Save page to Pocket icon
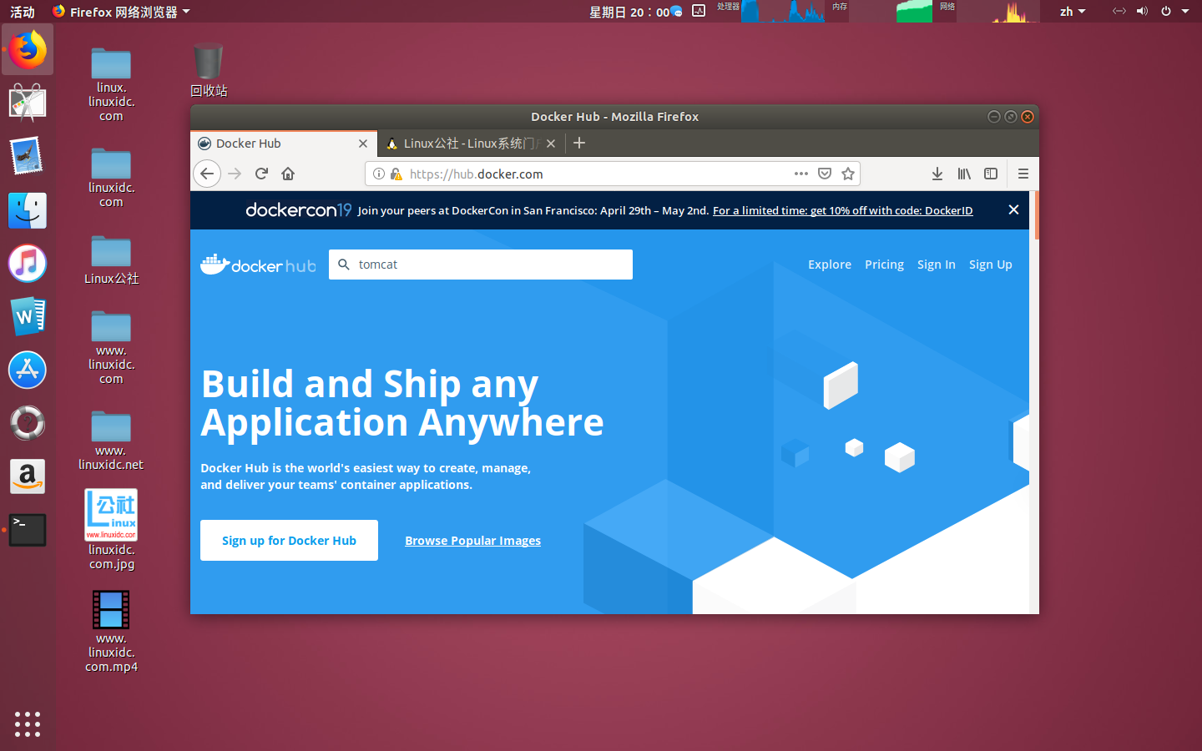Image resolution: width=1202 pixels, height=751 pixels. point(825,174)
